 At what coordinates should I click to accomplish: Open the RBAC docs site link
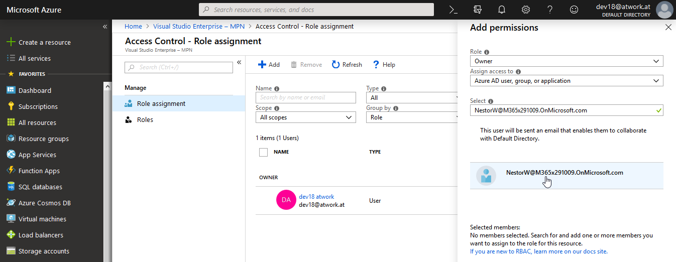pyautogui.click(x=538, y=251)
